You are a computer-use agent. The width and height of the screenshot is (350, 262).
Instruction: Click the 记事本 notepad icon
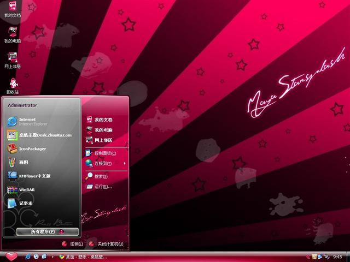[x=12, y=203]
